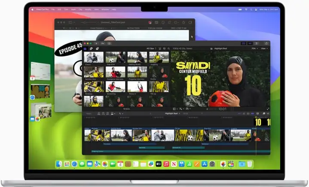This screenshot has height=187, width=309.
Task: Select the Calendar window in Stage Manager
Action: (40, 71)
